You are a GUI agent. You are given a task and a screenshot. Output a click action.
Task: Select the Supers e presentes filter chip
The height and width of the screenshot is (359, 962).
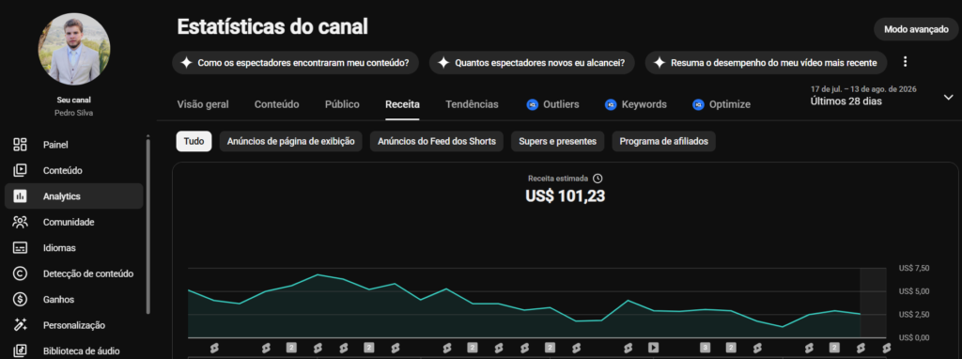558,141
